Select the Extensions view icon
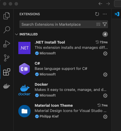121x131 pixels. 7,72
